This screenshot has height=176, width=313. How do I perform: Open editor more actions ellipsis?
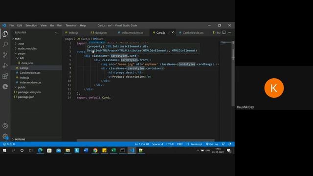tap(229, 32)
